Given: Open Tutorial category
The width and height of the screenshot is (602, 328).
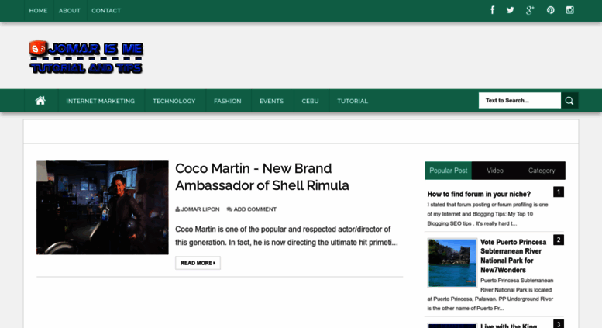Looking at the screenshot, I should [x=353, y=101].
